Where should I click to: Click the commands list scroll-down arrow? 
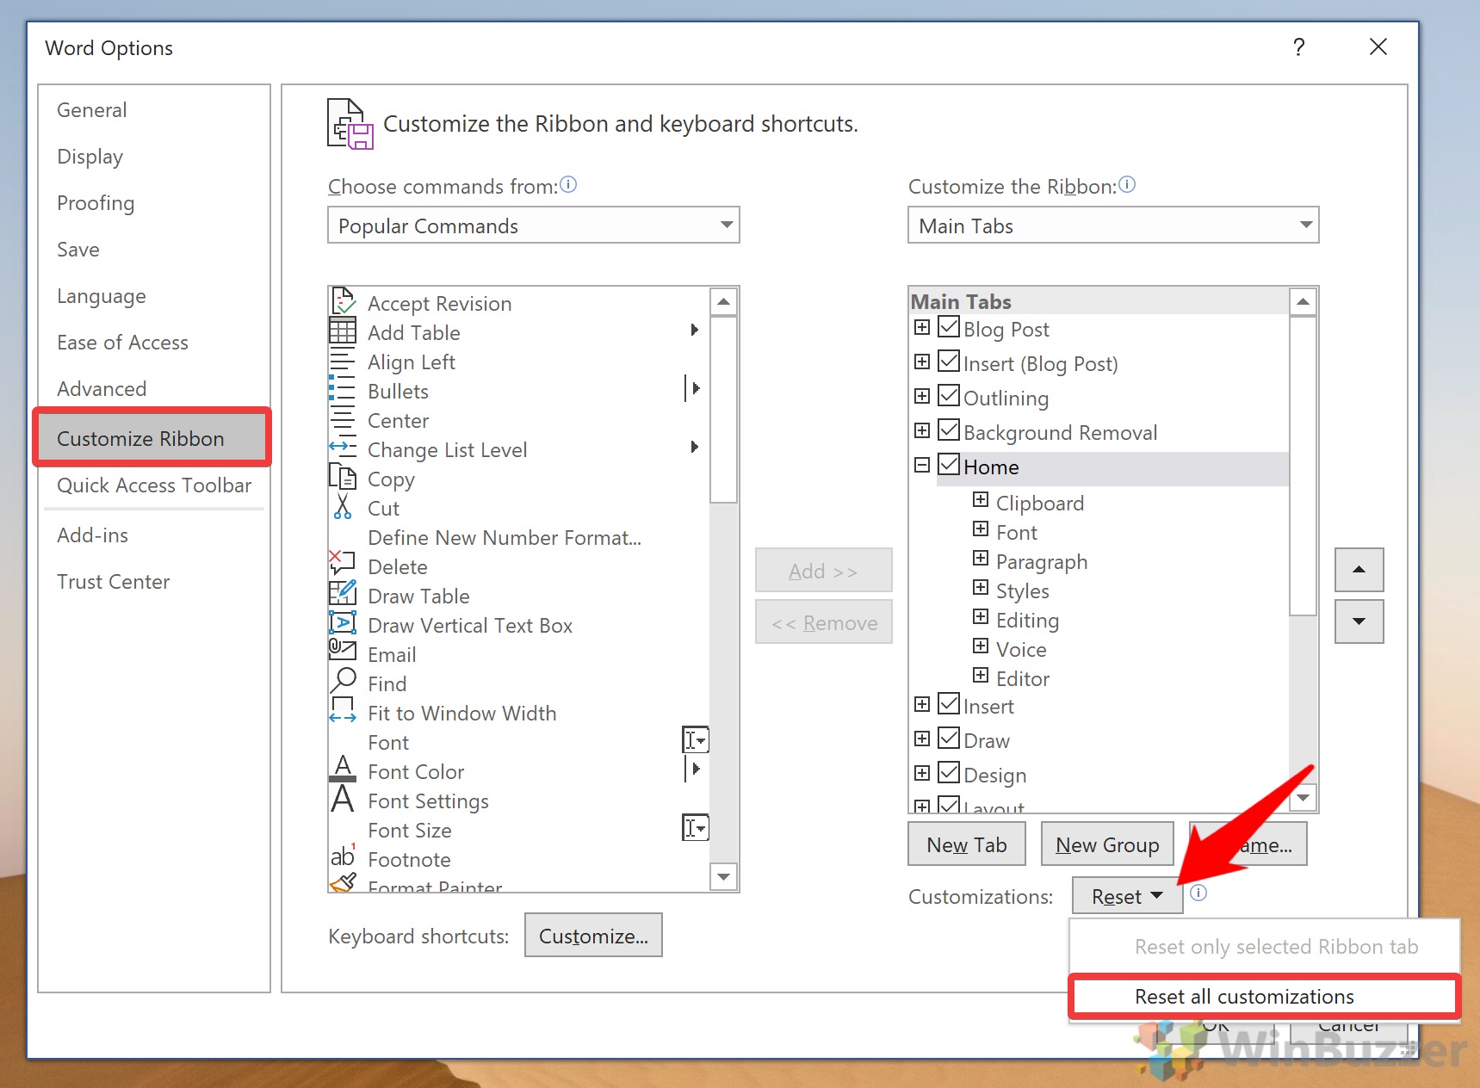[x=724, y=876]
